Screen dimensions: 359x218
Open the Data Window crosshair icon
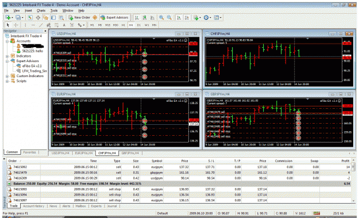click(x=38, y=18)
